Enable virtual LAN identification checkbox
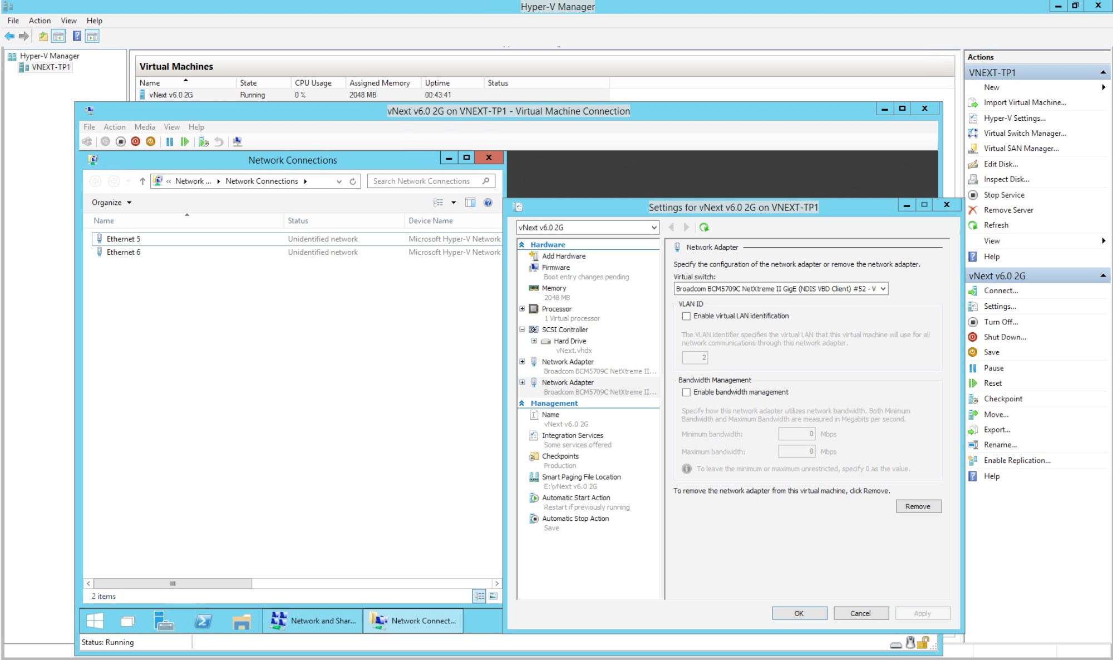 click(687, 316)
